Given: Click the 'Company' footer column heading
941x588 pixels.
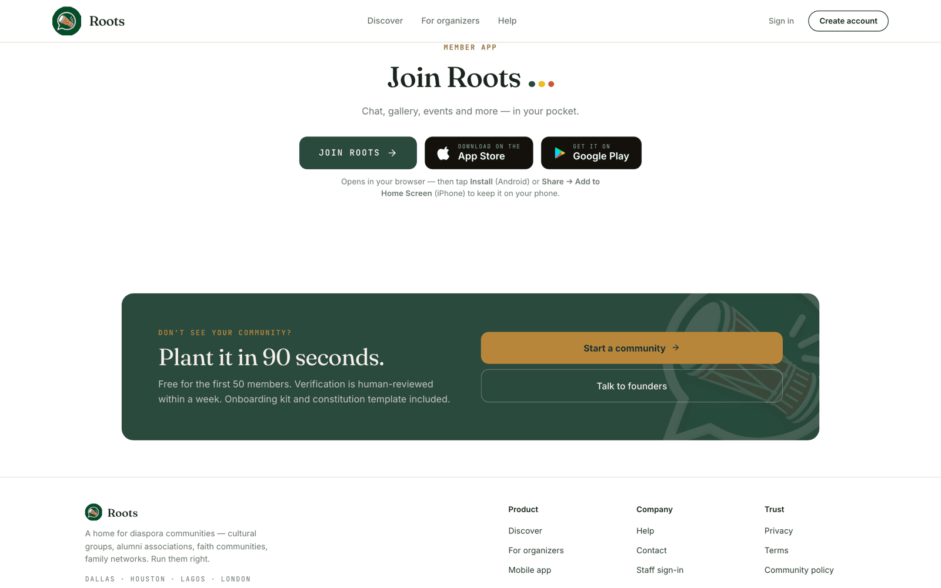Looking at the screenshot, I should click(655, 509).
